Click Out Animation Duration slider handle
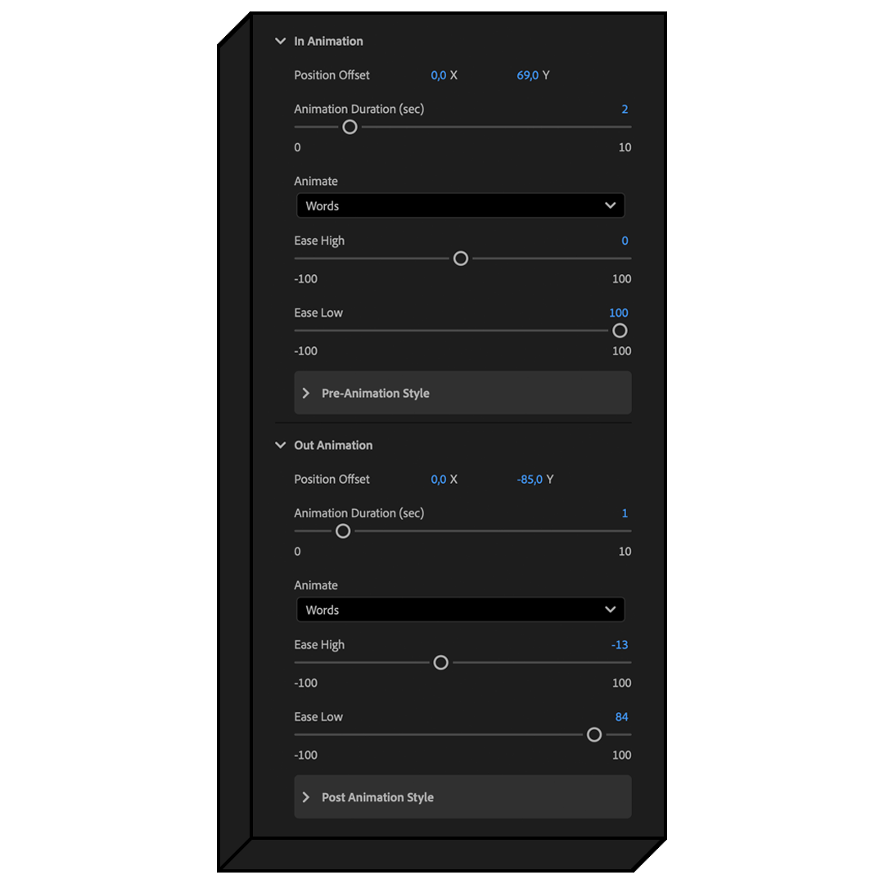The image size is (884, 884). [x=343, y=531]
